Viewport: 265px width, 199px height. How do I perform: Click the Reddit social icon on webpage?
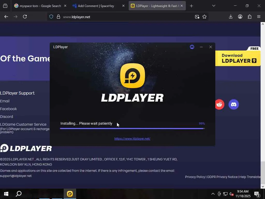point(219,104)
